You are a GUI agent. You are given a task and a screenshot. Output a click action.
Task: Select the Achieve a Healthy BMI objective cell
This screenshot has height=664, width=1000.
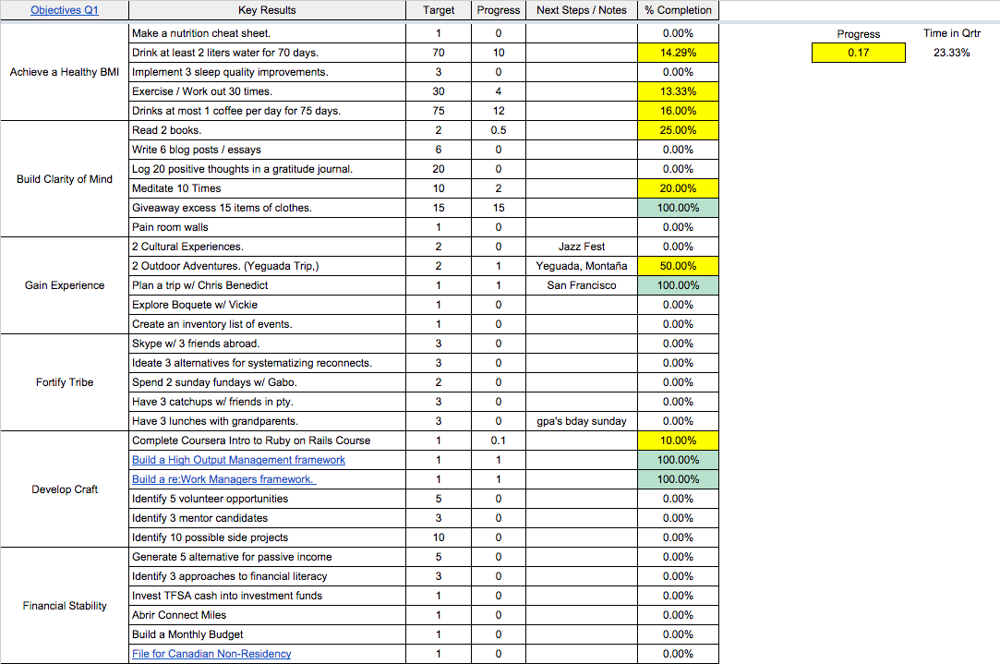[x=65, y=72]
